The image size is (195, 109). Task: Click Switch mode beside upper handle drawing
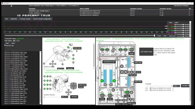tap(77, 48)
